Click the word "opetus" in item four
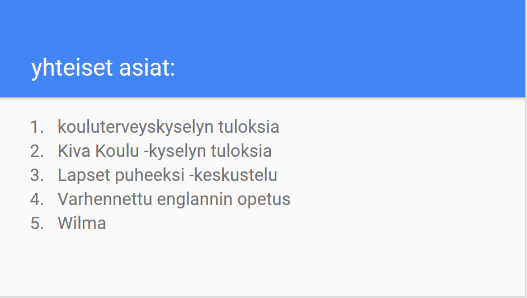 tap(264, 199)
